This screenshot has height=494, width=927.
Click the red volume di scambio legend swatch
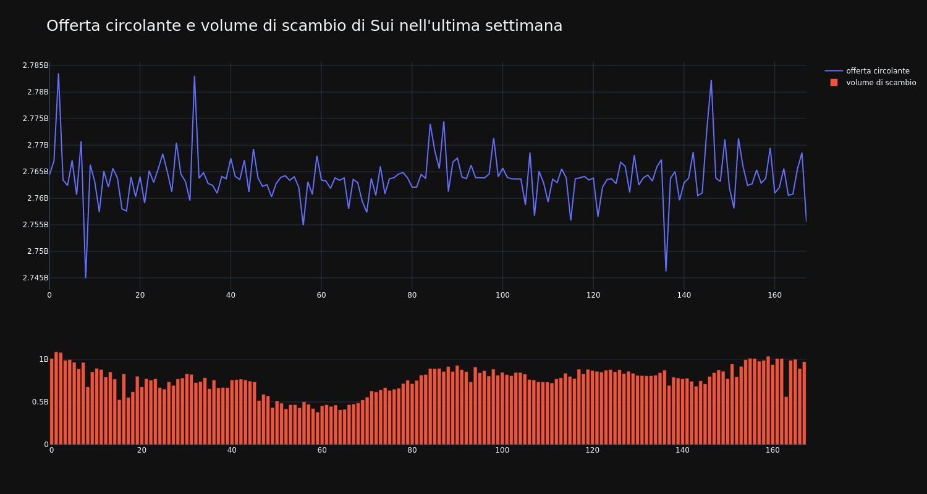834,83
